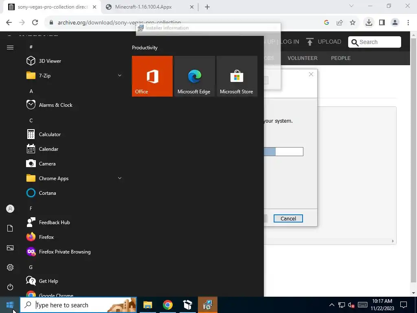Click the C letter group header
Screen dimensions: 417x313
coord(31,121)
